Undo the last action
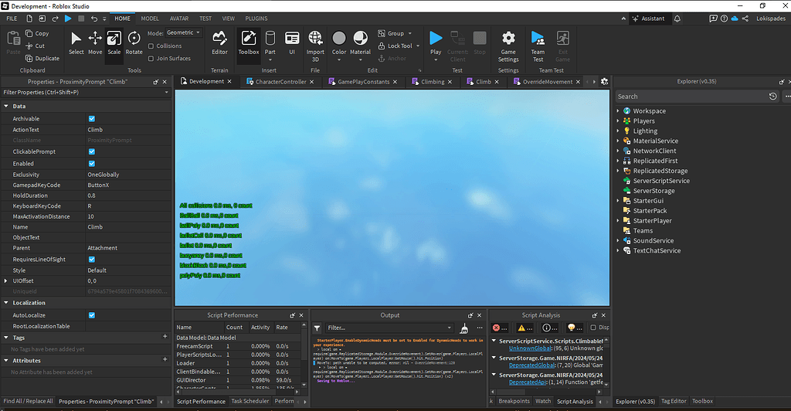Image resolution: width=791 pixels, height=411 pixels. coord(93,18)
